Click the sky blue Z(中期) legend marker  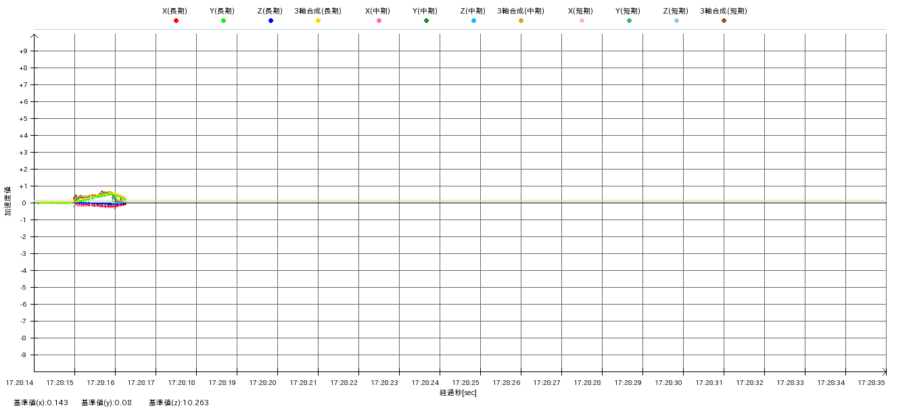point(473,21)
